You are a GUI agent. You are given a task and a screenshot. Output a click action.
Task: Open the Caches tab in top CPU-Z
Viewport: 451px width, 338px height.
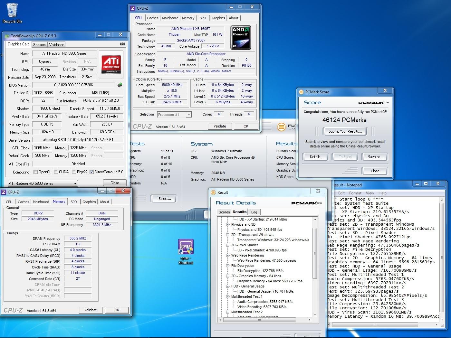(x=153, y=18)
